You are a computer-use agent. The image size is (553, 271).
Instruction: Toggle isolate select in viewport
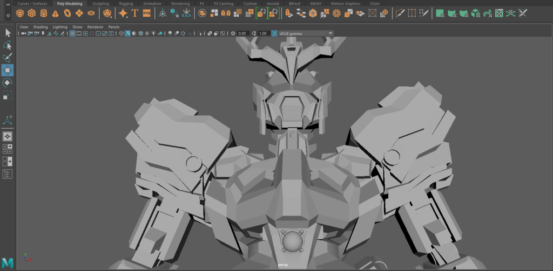(x=200, y=33)
